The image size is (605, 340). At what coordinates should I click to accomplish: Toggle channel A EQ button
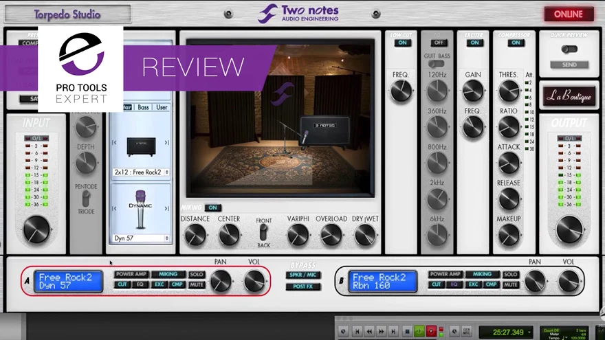point(140,285)
